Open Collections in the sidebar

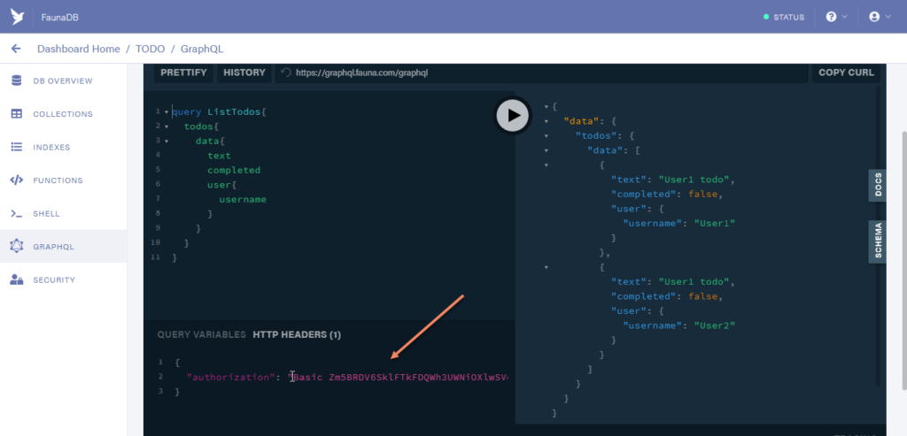pyautogui.click(x=63, y=114)
